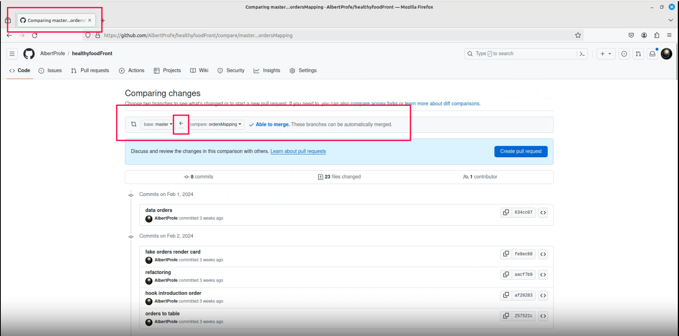Image resolution: width=679 pixels, height=336 pixels.
Task: Open Pull requests icon in top header
Action: pyautogui.click(x=638, y=54)
